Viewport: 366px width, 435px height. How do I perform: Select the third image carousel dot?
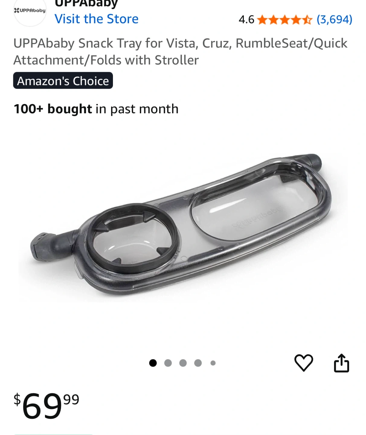click(x=183, y=363)
